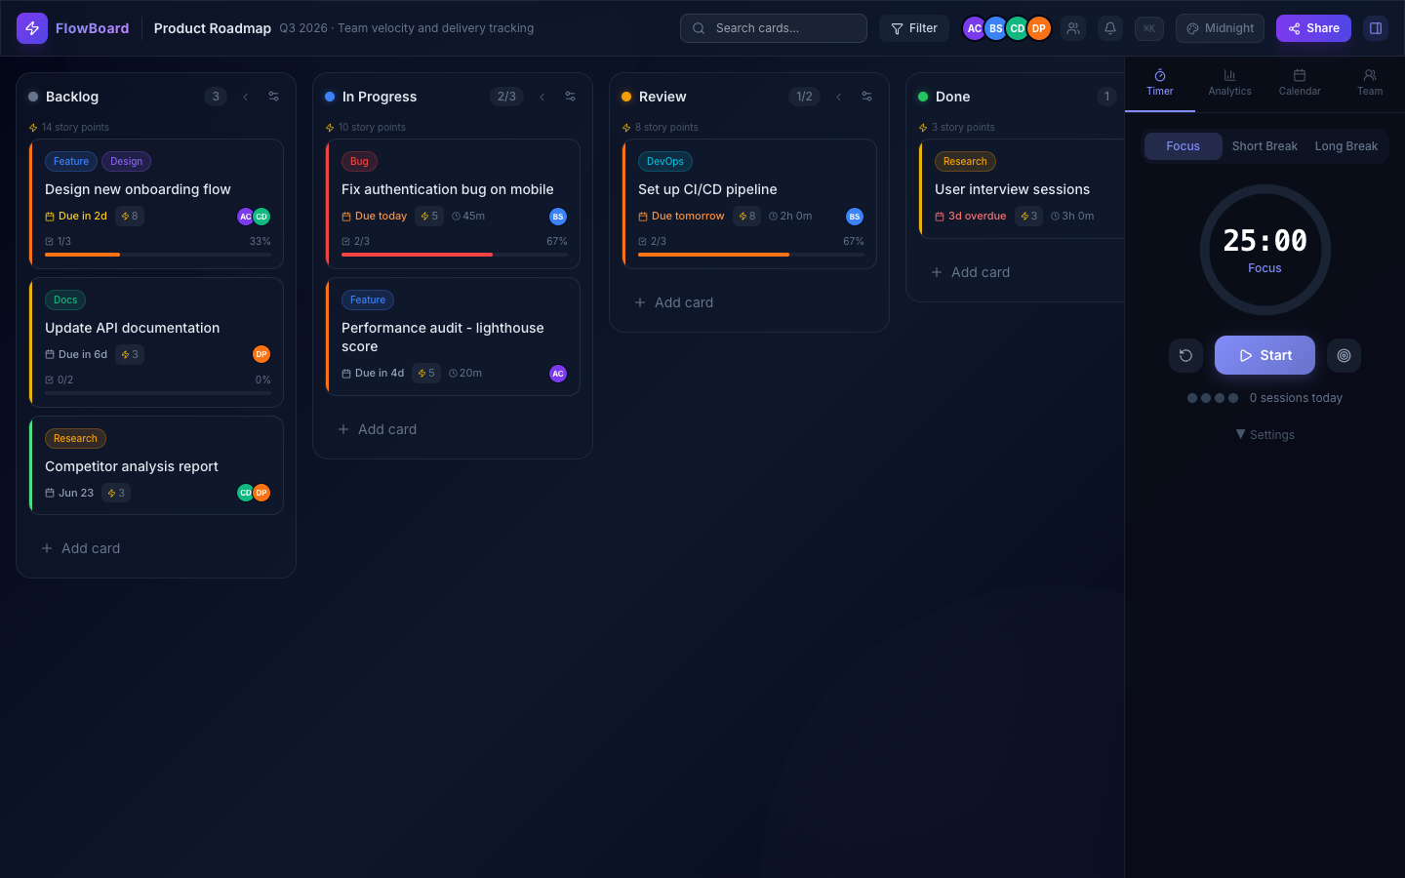This screenshot has width=1405, height=878.
Task: Click the BS avatar in the header
Action: 995,28
